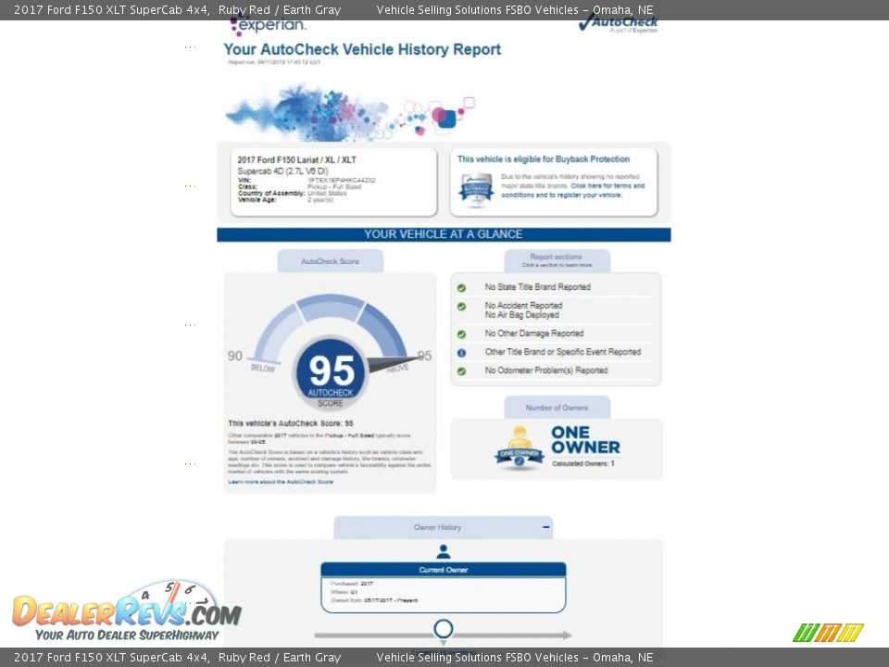Image resolution: width=889 pixels, height=667 pixels.
Task: Click 'Learn more about the AutoCheck Score' link
Action: (281, 482)
